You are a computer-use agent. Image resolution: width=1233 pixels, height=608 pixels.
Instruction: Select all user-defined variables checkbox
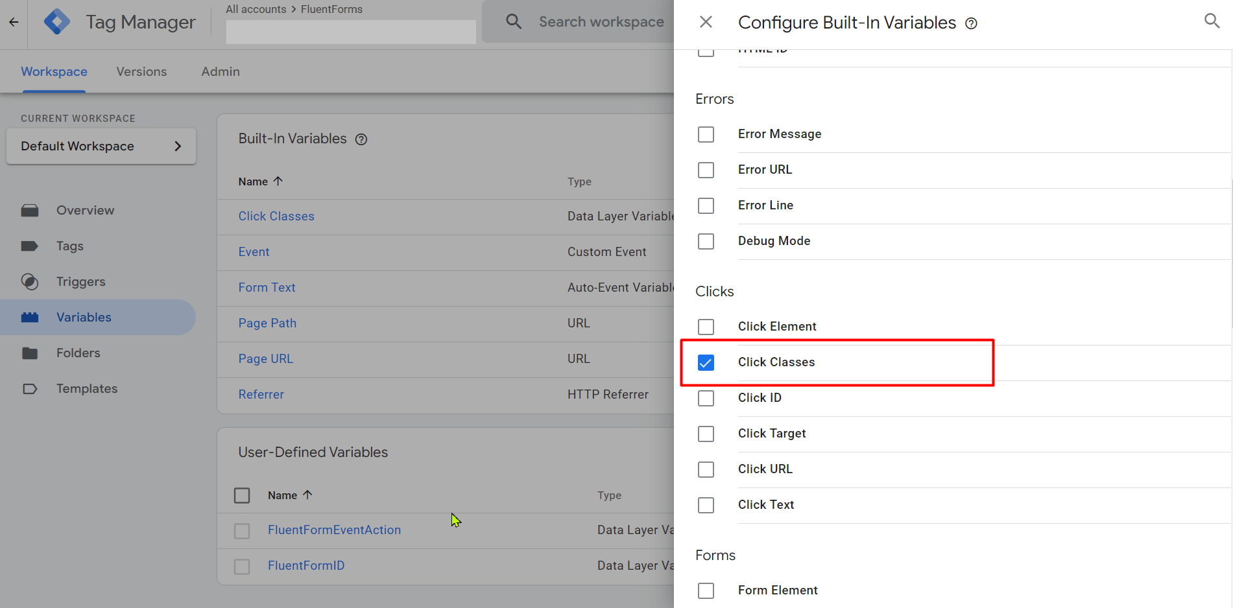tap(242, 495)
